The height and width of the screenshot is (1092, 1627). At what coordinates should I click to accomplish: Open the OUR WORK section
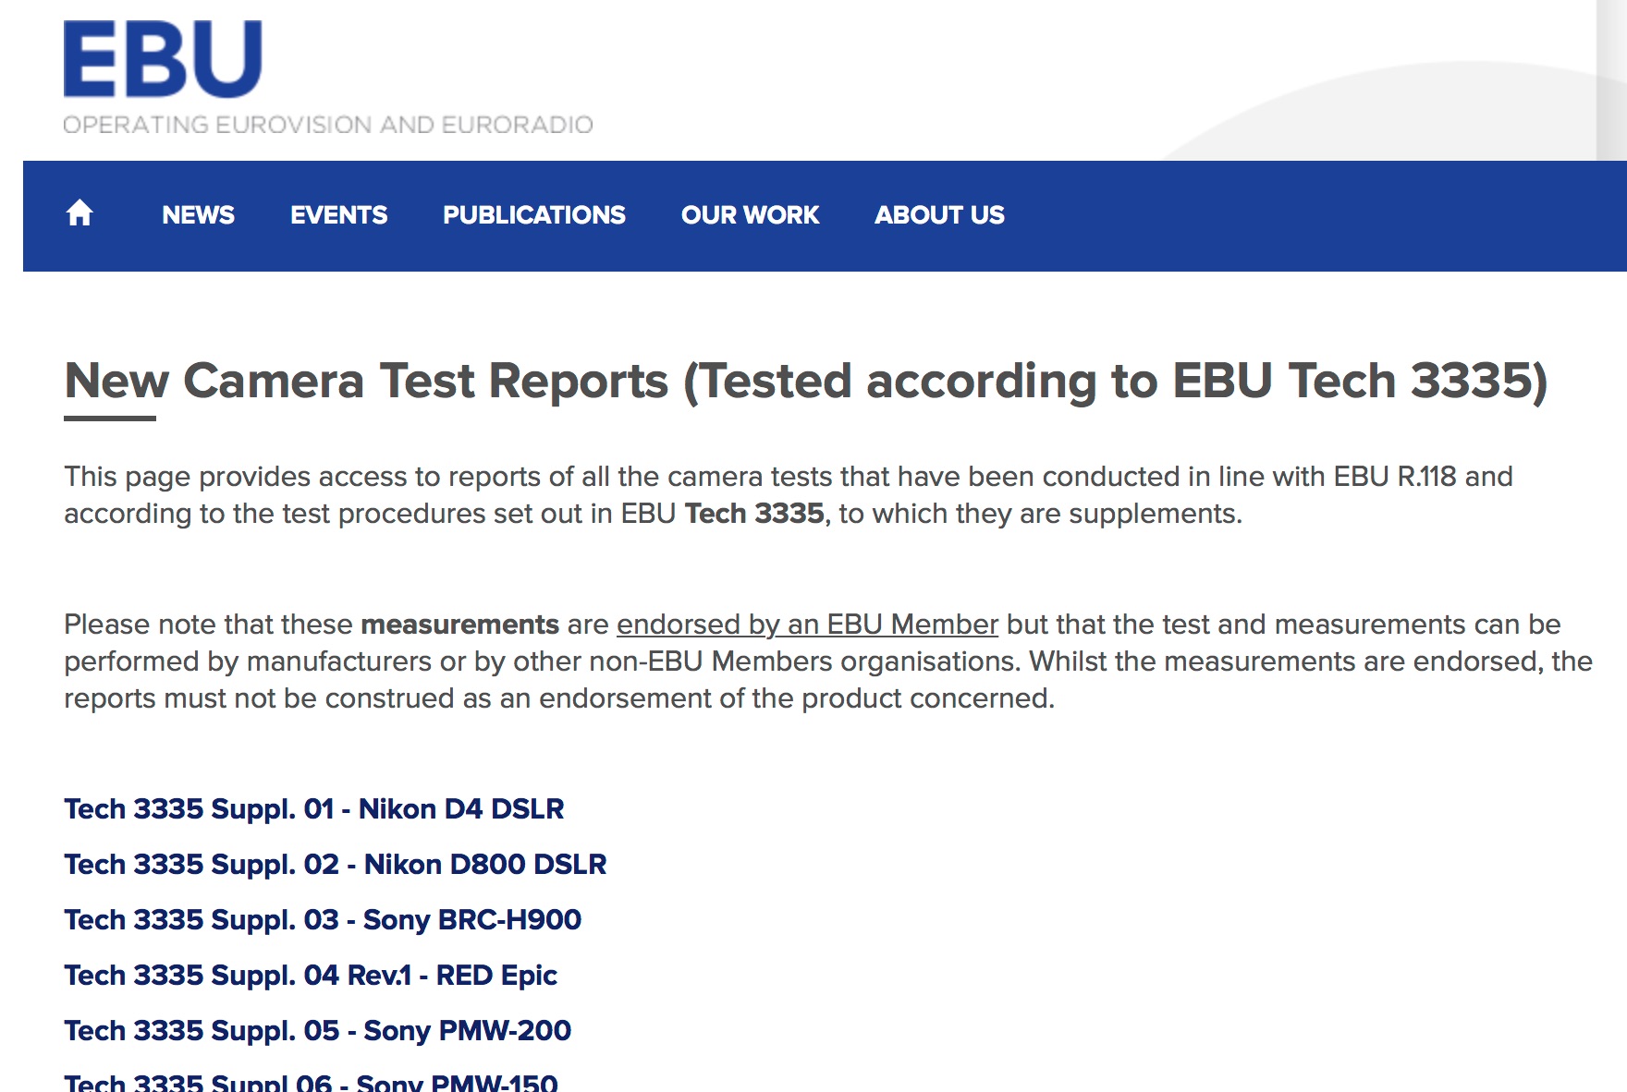point(750,215)
